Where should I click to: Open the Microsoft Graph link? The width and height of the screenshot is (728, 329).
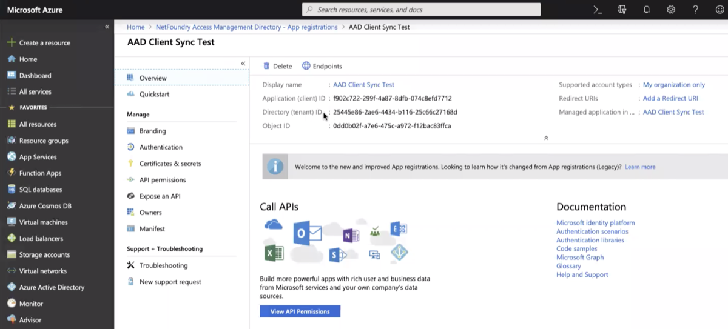click(x=580, y=258)
